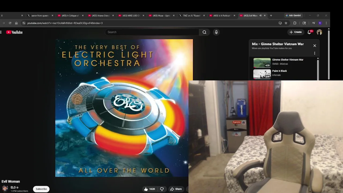Click the search magnifier button
This screenshot has width=343, height=193.
pyautogui.click(x=204, y=32)
